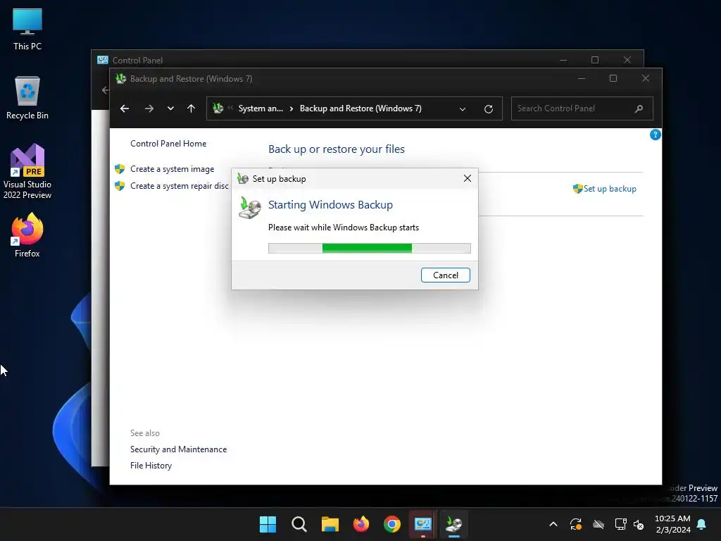Click the blue help question mark icon
This screenshot has height=541, width=721.
(656, 135)
